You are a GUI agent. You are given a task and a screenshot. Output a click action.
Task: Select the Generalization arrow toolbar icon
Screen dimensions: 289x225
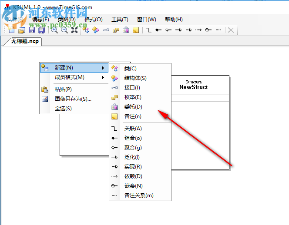tap(178, 30)
